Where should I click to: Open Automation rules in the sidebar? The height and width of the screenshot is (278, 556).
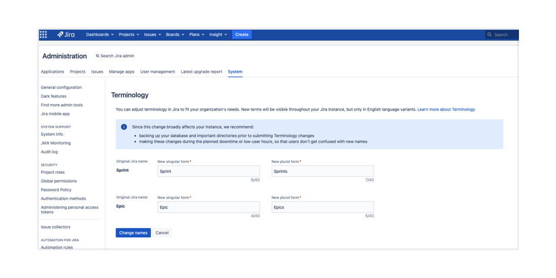coord(57,247)
